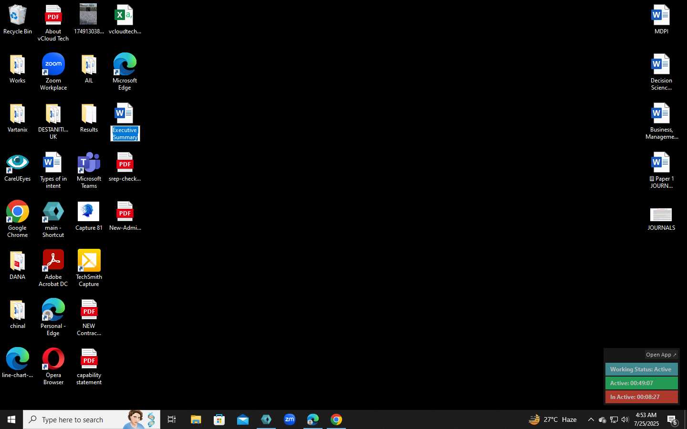Select the Results folder
Viewport: 687px width, 429px height.
tap(89, 118)
